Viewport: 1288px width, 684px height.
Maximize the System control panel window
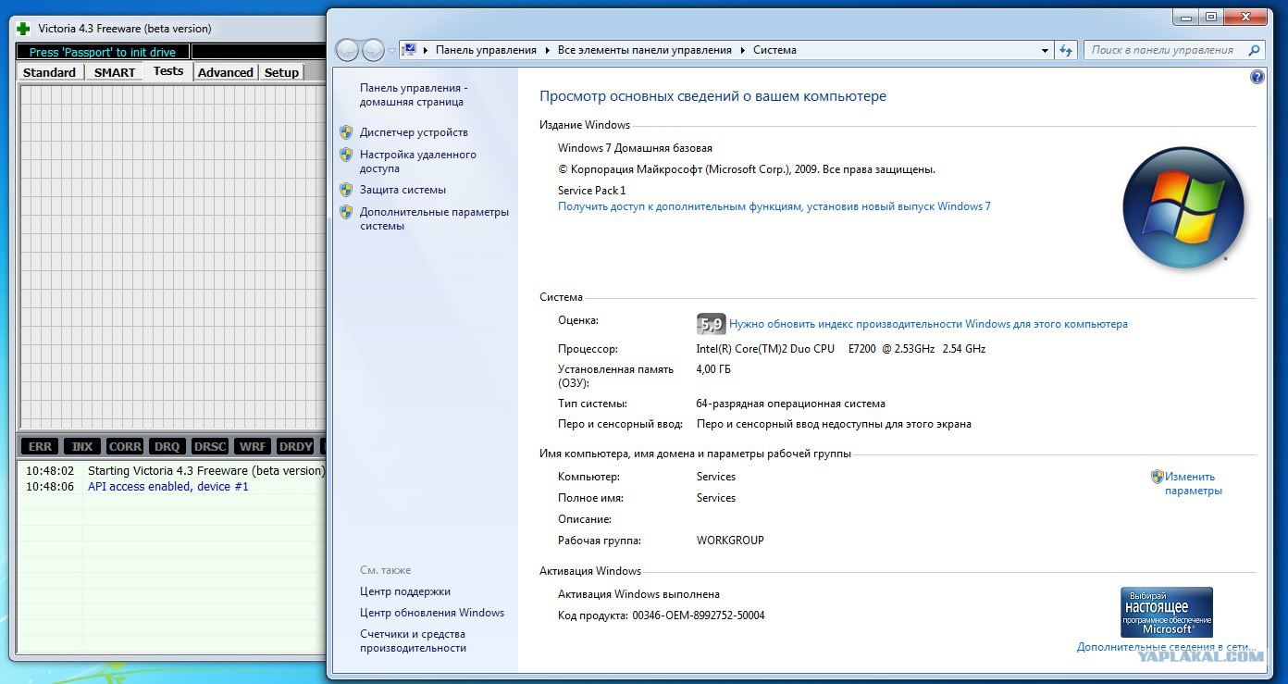(1211, 16)
